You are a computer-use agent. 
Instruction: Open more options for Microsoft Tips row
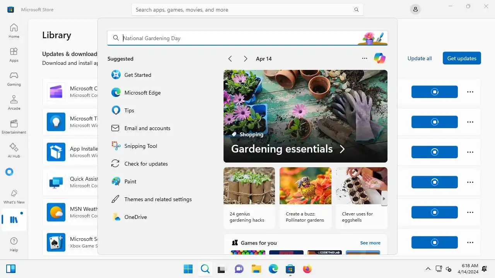[470, 122]
